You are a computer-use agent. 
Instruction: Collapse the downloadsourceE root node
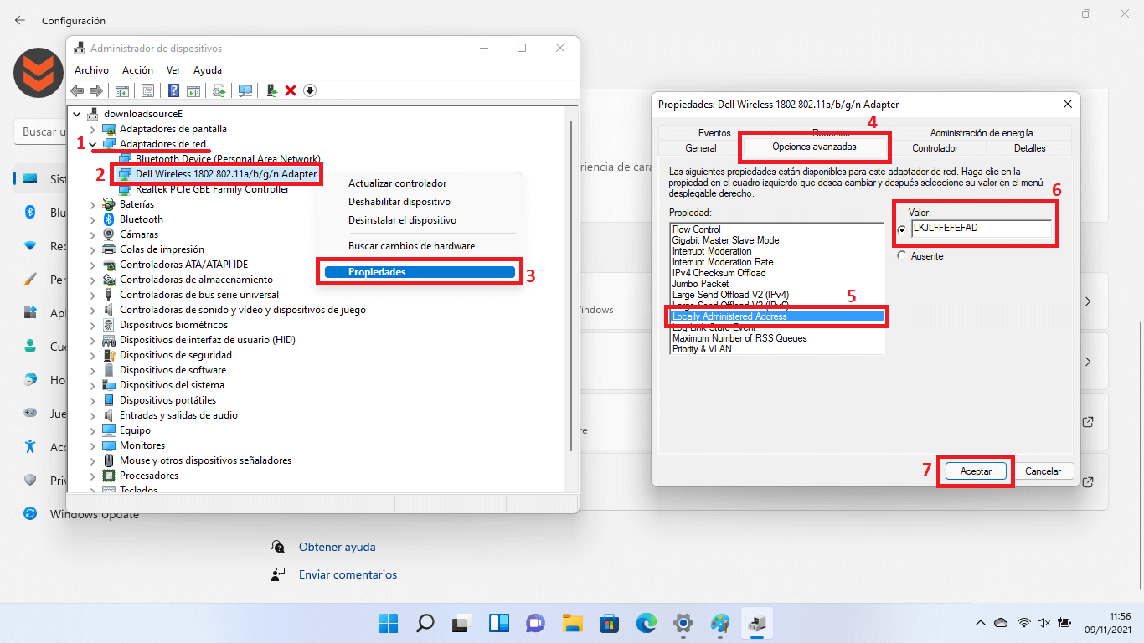[78, 114]
